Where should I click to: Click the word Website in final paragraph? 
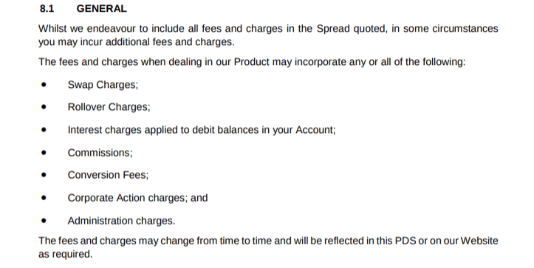pyautogui.click(x=479, y=241)
